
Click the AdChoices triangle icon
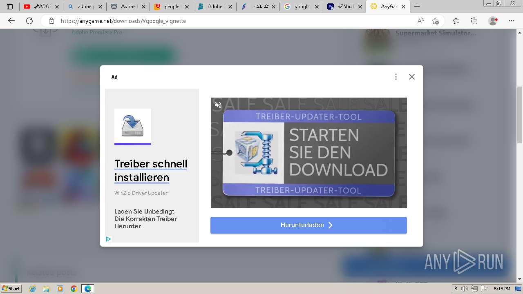tap(108, 239)
